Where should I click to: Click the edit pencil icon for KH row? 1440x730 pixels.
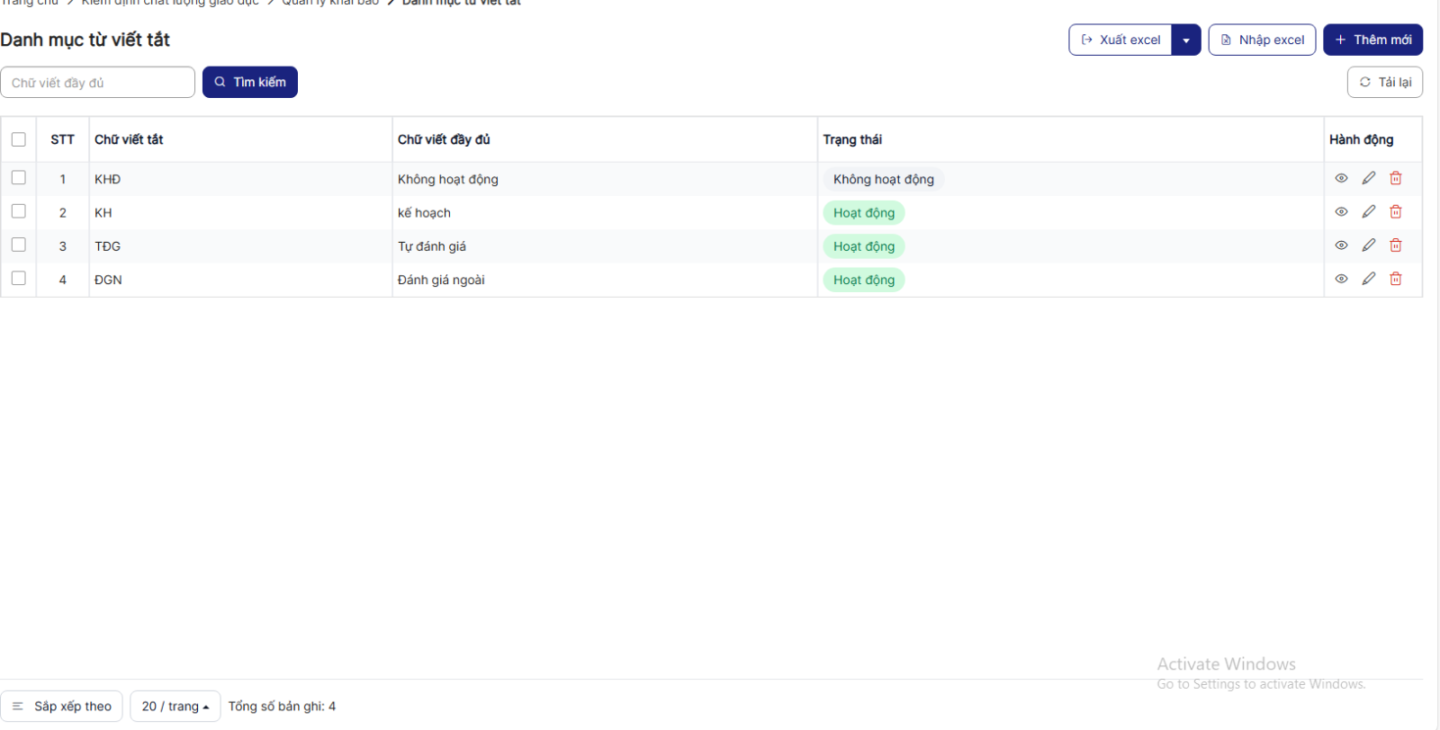[x=1368, y=212]
